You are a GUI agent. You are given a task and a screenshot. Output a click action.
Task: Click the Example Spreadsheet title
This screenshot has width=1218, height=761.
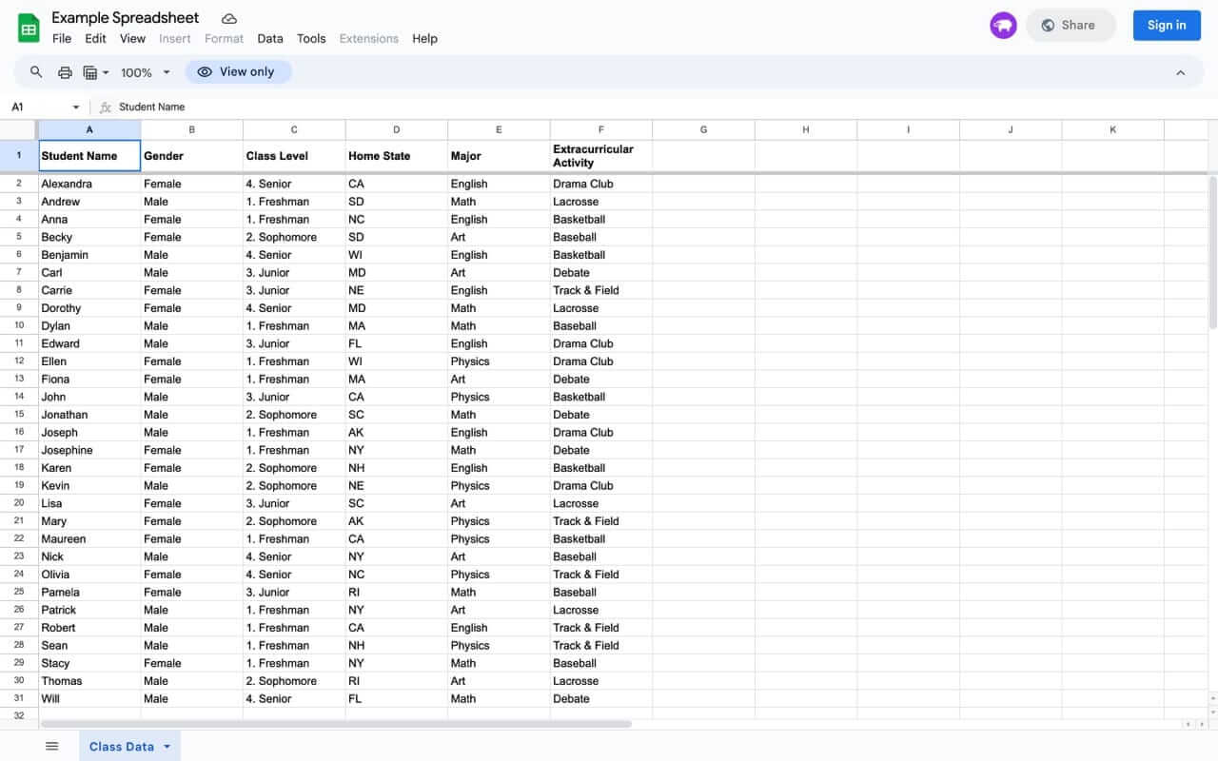click(x=126, y=18)
